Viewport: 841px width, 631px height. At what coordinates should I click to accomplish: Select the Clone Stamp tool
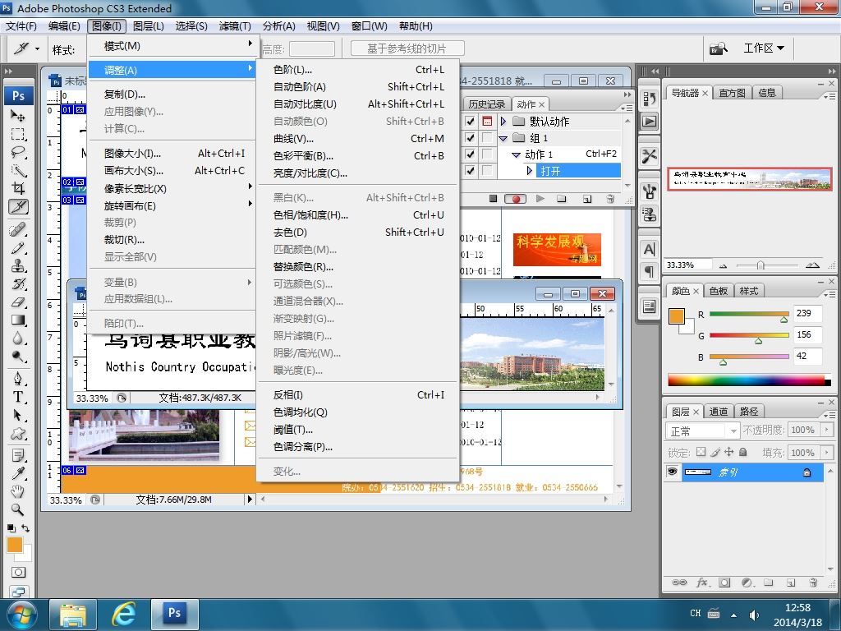coord(18,265)
